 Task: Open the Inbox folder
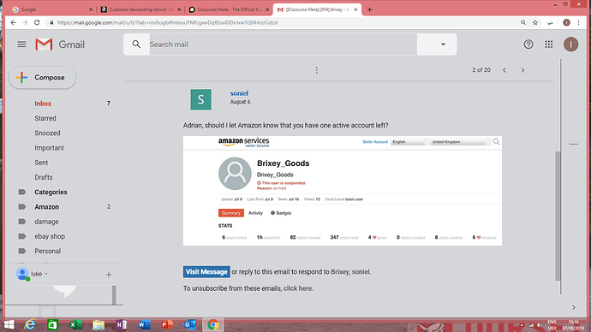(43, 104)
